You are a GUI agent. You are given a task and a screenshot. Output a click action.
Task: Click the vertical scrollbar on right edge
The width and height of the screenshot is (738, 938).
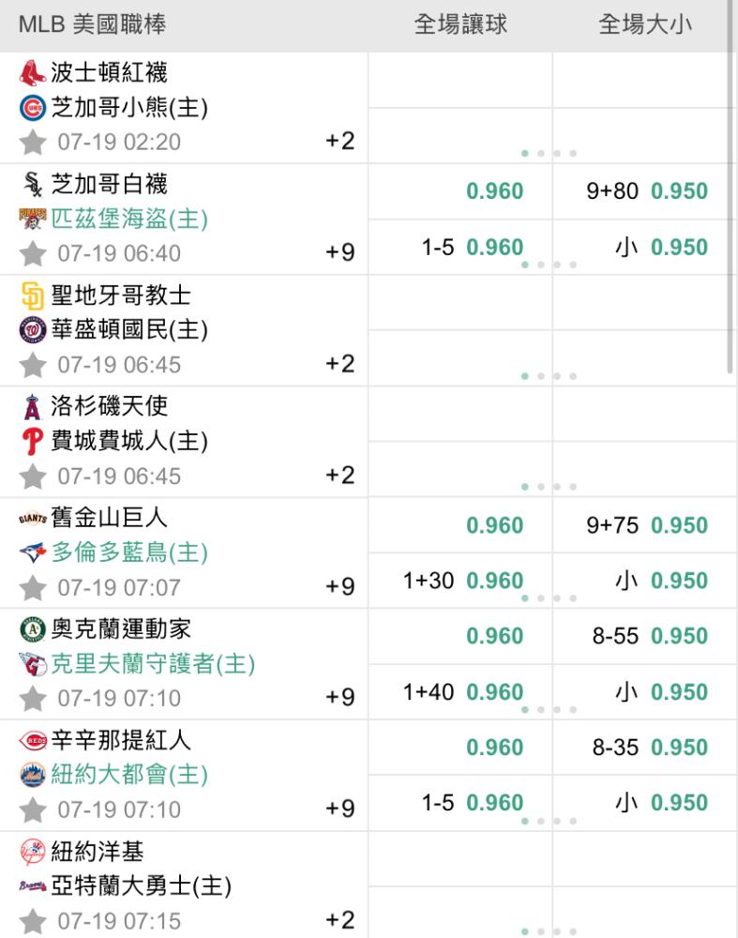(732, 188)
